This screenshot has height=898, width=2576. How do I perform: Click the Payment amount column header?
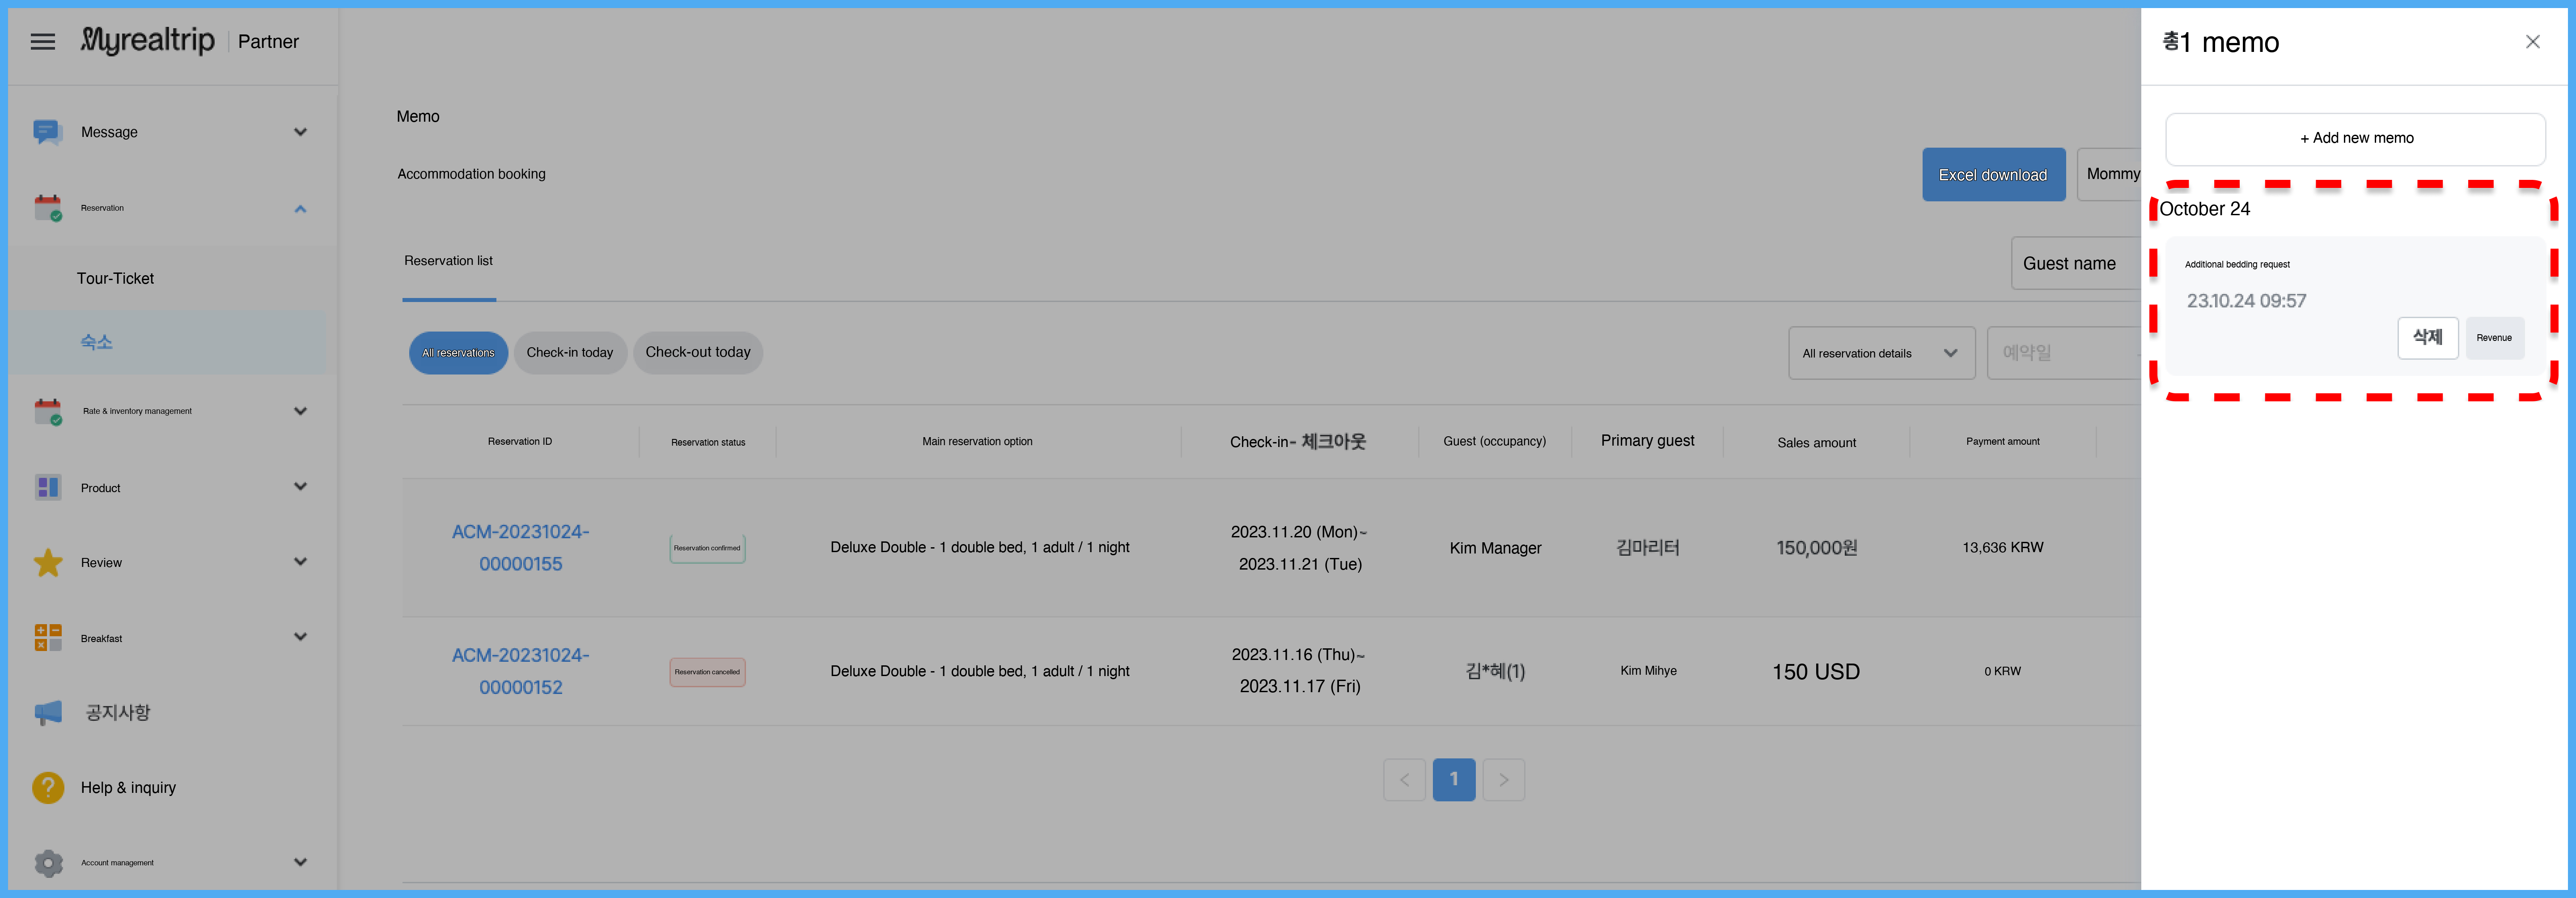click(x=2003, y=442)
